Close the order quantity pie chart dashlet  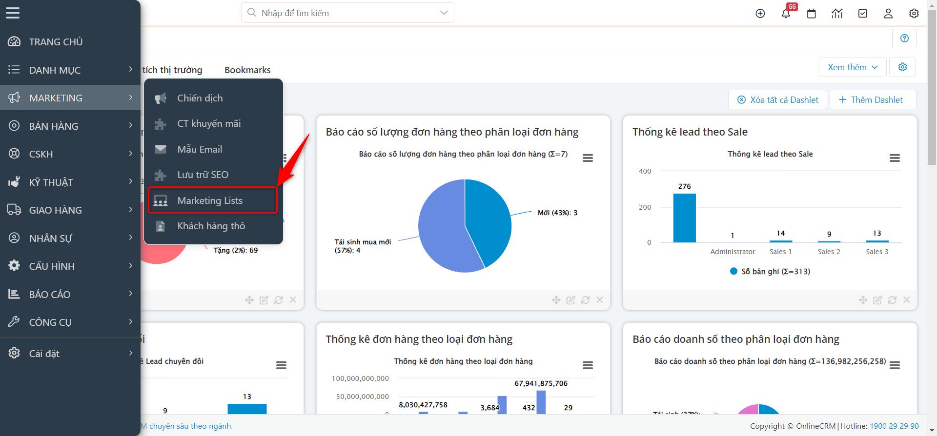point(600,300)
